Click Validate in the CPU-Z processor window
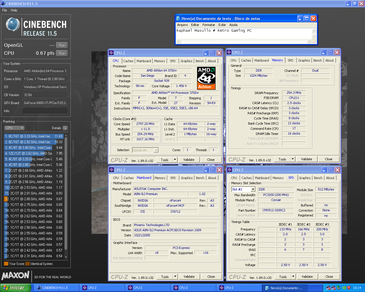Image resolution: width=365 pixels, height=292 pixels. [189, 160]
